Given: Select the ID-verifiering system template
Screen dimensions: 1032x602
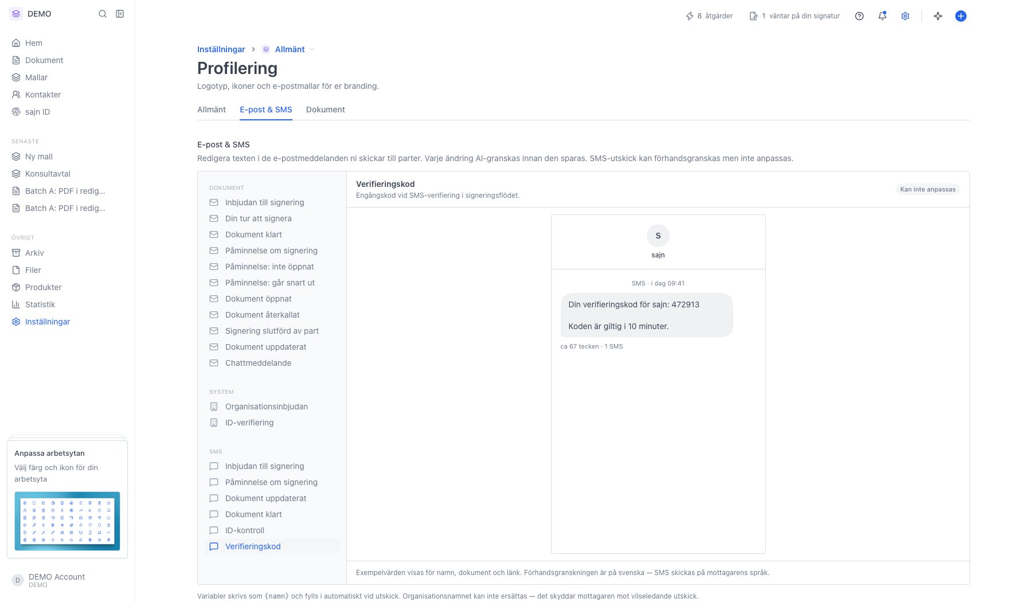Looking at the screenshot, I should 272,423.
